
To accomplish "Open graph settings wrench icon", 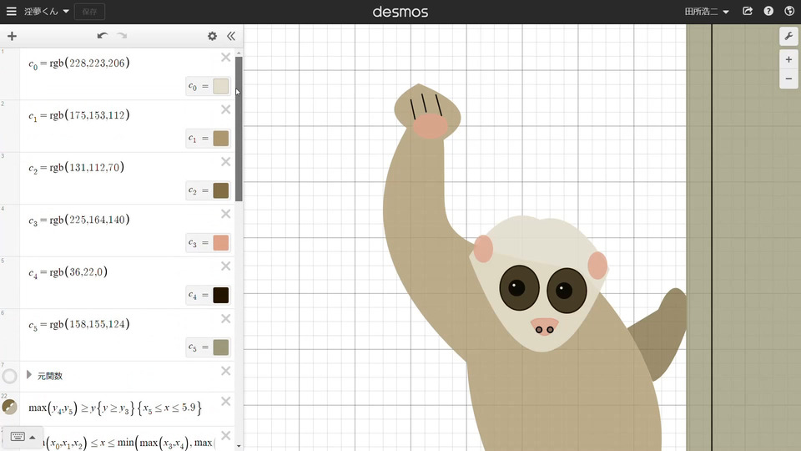I will 788,36.
